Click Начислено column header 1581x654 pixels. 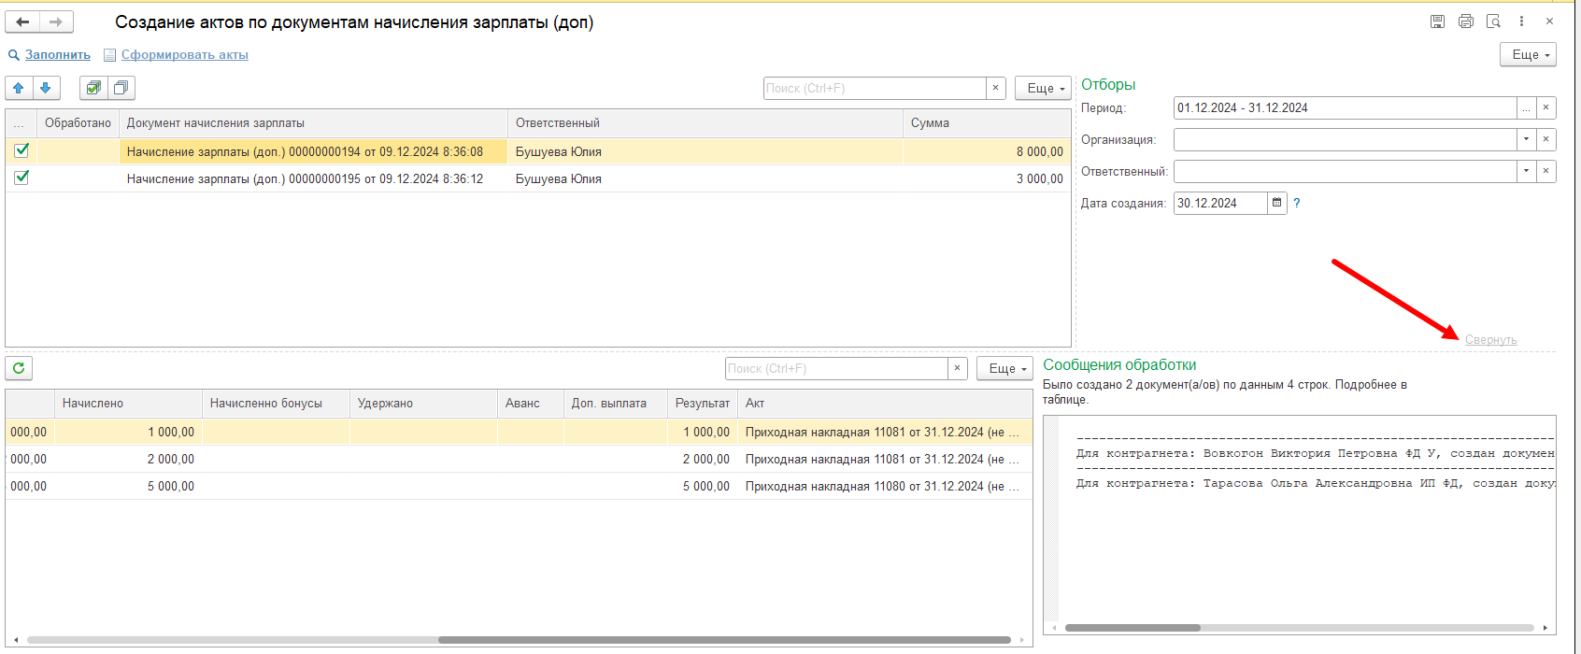click(x=128, y=404)
